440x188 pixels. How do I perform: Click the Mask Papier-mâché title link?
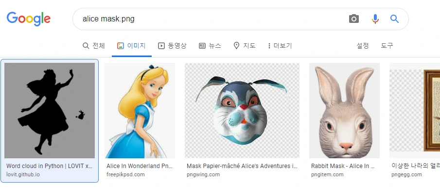(242, 166)
